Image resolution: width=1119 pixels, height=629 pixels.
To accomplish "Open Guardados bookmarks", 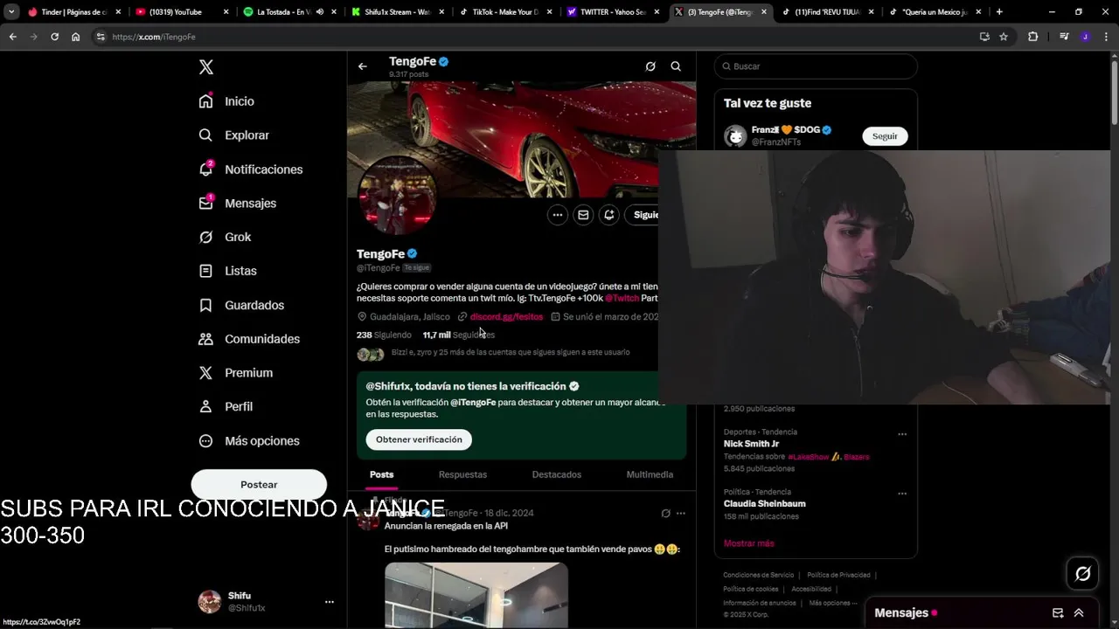I will pos(241,305).
